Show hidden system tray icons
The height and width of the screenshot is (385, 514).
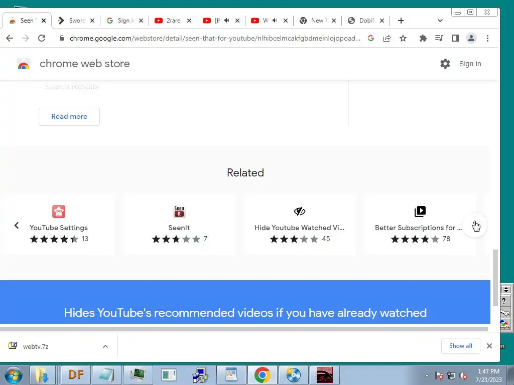pyautogui.click(x=427, y=376)
